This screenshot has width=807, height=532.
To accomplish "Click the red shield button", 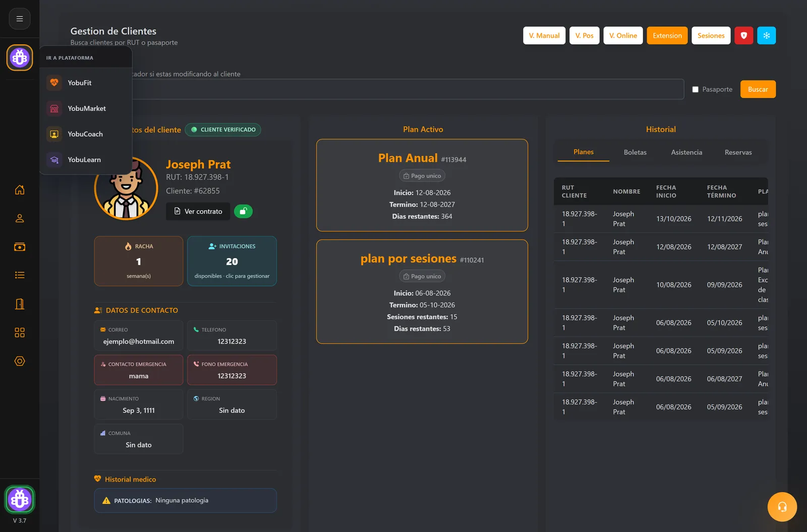I will click(x=743, y=35).
